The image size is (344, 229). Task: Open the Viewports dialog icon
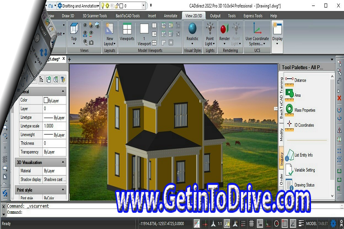tap(127, 29)
